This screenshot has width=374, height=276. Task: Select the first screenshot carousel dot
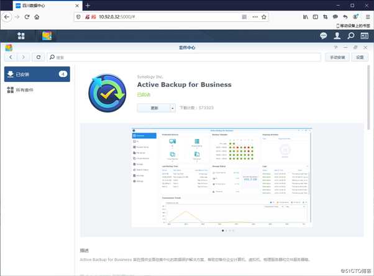(x=223, y=231)
